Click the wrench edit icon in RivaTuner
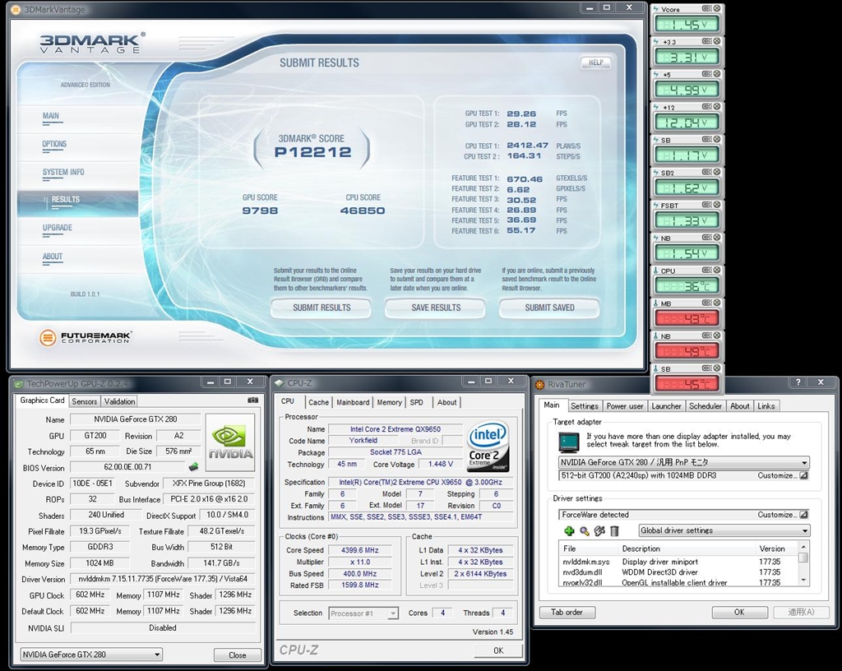The height and width of the screenshot is (671, 842). coord(599,531)
